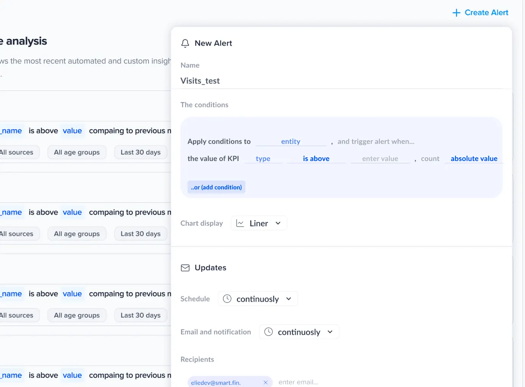
Task: Click second insight's '_name' link
Action: [x=11, y=212]
